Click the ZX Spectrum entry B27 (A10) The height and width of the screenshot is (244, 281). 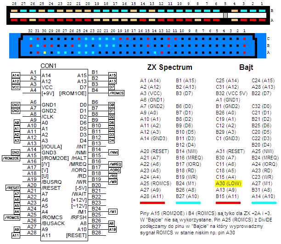pyautogui.click(x=187, y=197)
